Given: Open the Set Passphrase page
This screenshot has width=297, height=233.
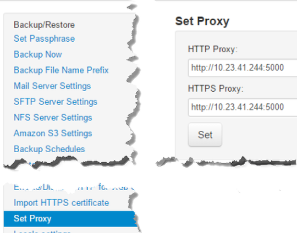Looking at the screenshot, I should (x=44, y=39).
